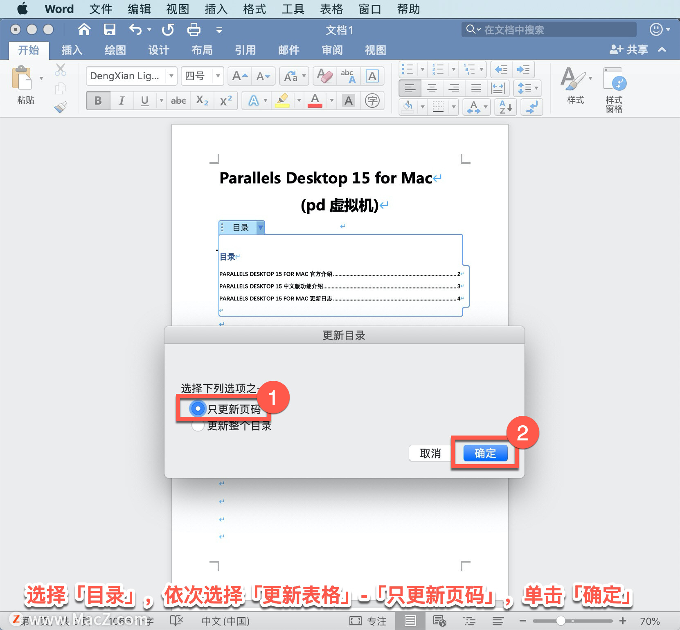
Task: Apply subscript formatting
Action: (x=202, y=101)
